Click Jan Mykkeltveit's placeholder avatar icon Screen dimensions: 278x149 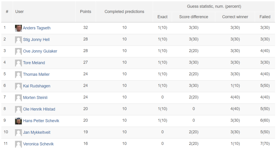pos(18,133)
